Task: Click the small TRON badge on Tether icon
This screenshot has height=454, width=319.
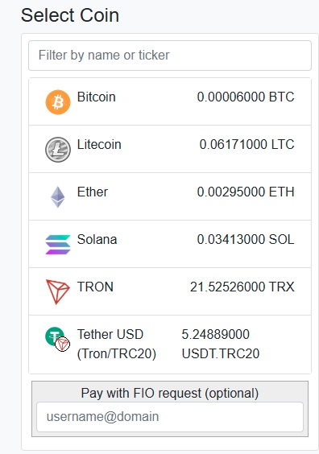Action: [x=62, y=345]
